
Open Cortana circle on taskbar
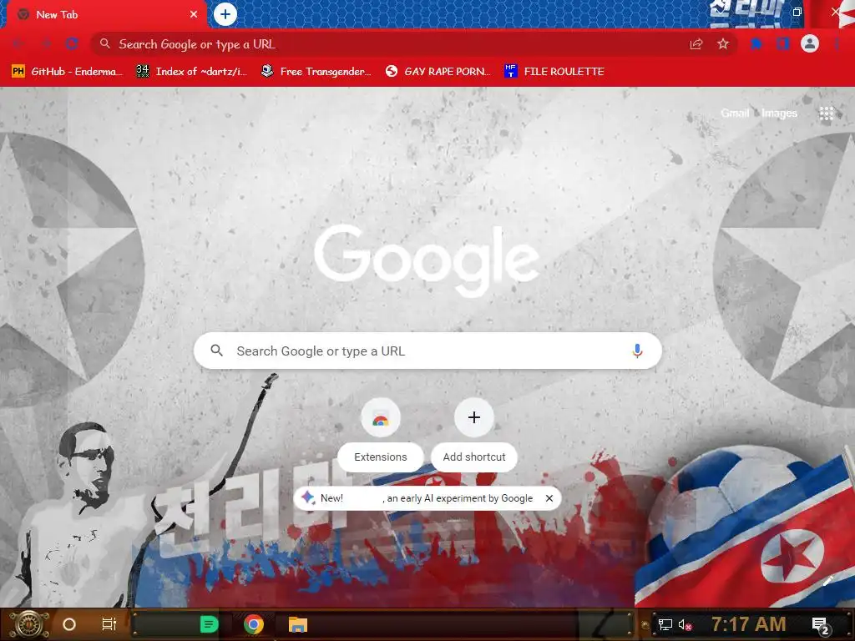(69, 624)
